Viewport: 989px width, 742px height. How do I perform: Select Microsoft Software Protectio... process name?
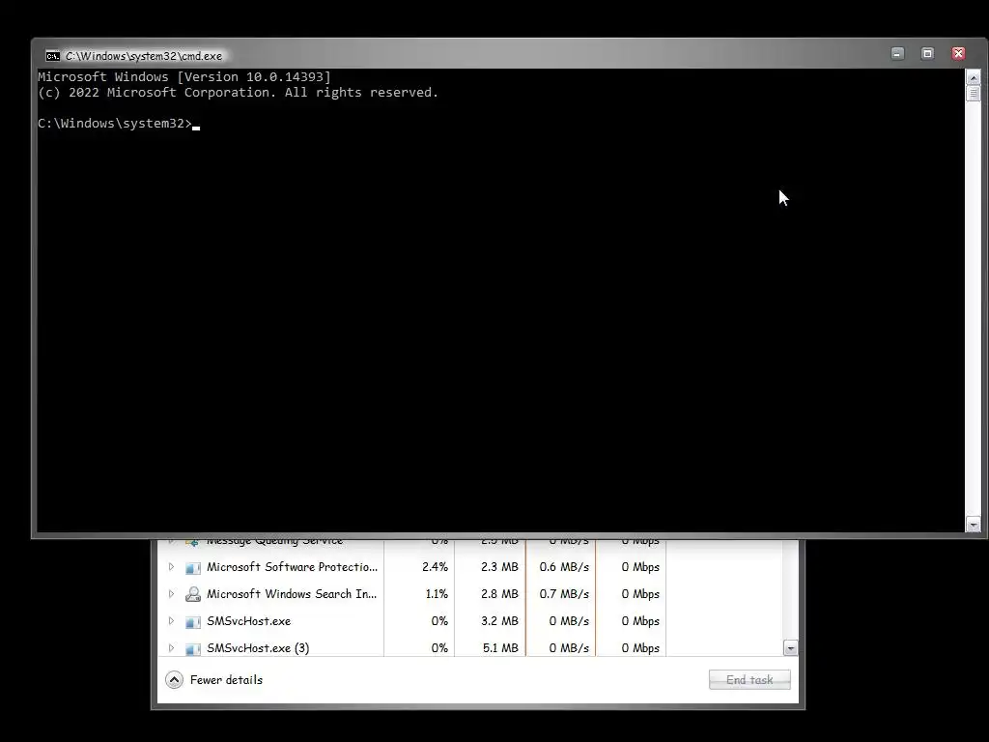pos(292,566)
